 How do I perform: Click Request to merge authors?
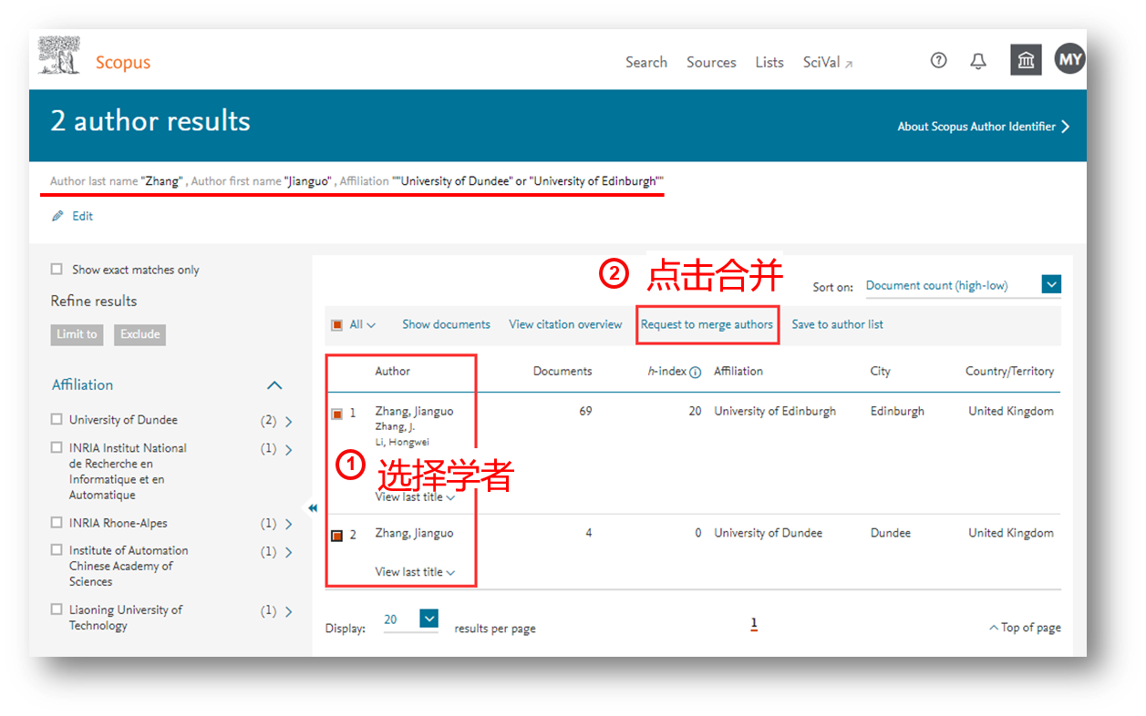707,324
